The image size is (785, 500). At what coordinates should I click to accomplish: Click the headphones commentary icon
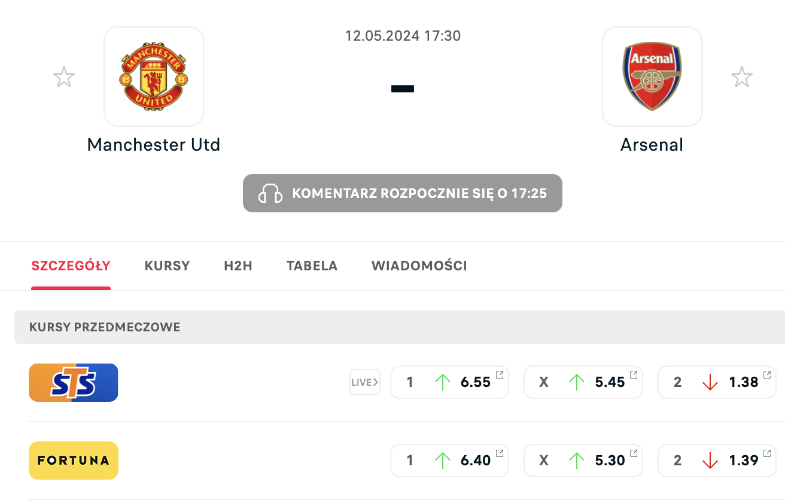tap(270, 193)
